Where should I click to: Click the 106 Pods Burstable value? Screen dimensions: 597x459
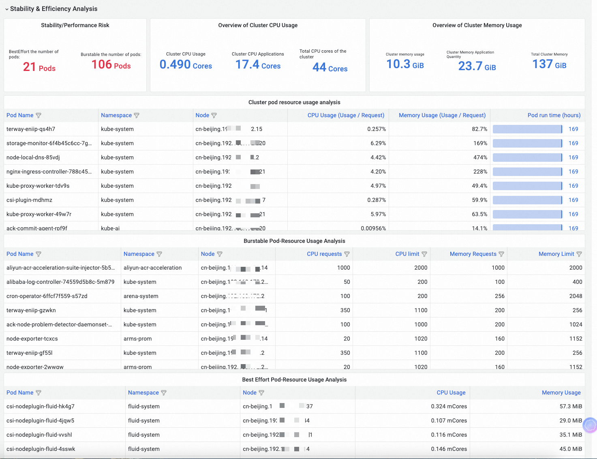coord(111,65)
